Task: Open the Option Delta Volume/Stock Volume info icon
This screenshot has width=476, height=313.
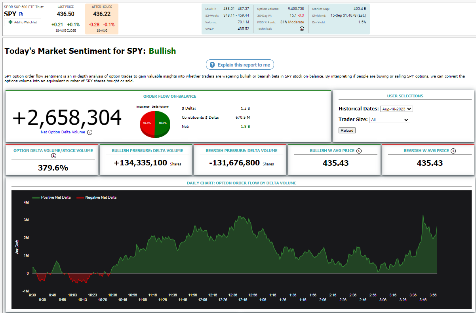Action: coord(54,156)
